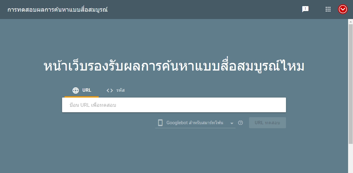Image resolution: width=353 pixels, height=173 pixels.
Task: Open the red account avatar menu
Action: click(343, 10)
